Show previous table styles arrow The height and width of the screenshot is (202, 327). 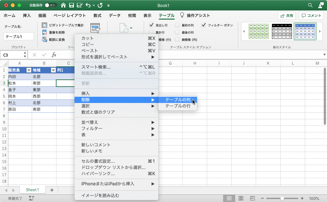(x=244, y=31)
